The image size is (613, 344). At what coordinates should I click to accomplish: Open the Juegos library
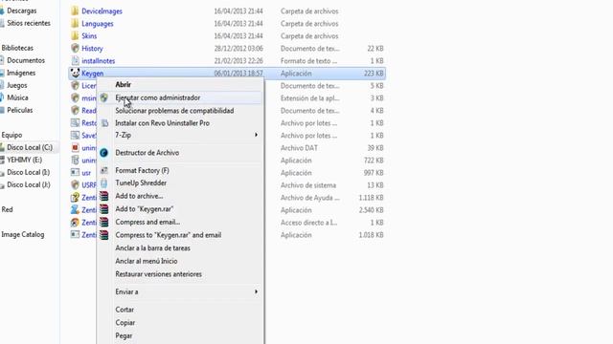(17, 85)
